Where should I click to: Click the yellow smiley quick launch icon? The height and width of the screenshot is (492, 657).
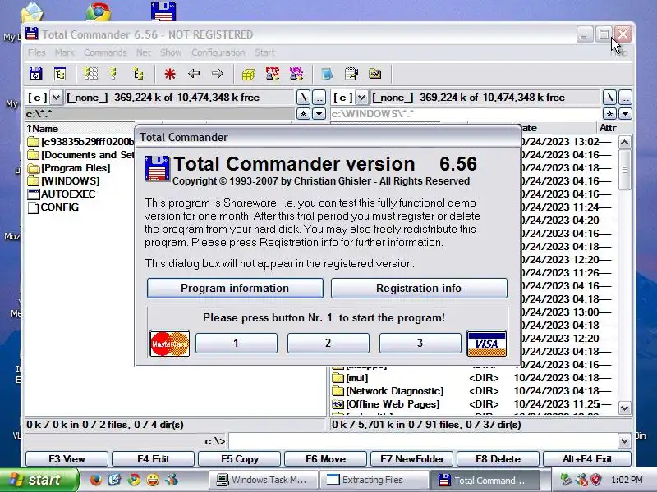pyautogui.click(x=153, y=480)
